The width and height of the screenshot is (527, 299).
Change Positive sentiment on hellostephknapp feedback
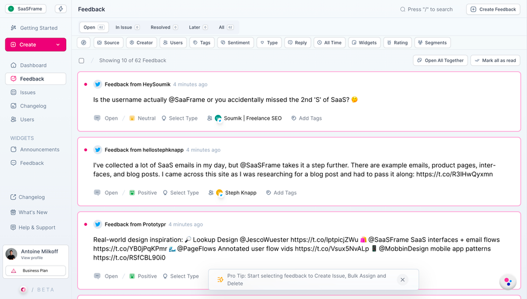(143, 193)
